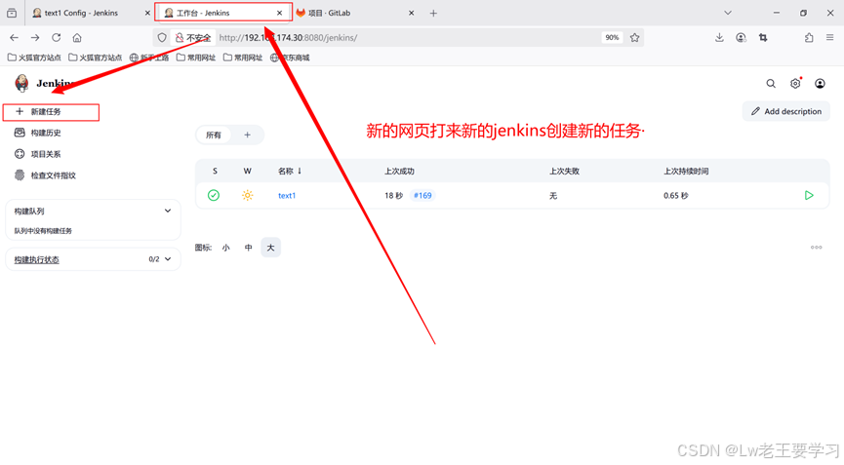
Task: Add a new view with plus tab
Action: pos(247,135)
